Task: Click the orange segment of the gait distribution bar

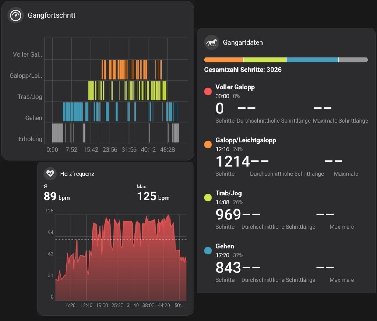Action: point(223,60)
